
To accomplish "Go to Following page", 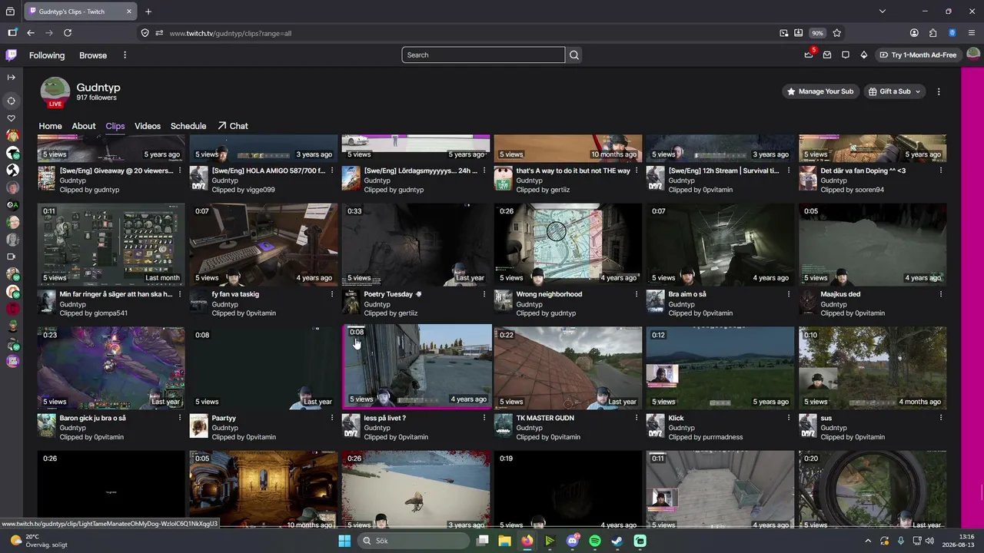I will click(x=47, y=55).
